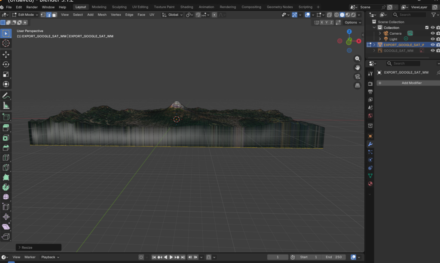The height and width of the screenshot is (263, 440).
Task: Click the viewport zoom magnifier icon
Action: click(x=357, y=59)
